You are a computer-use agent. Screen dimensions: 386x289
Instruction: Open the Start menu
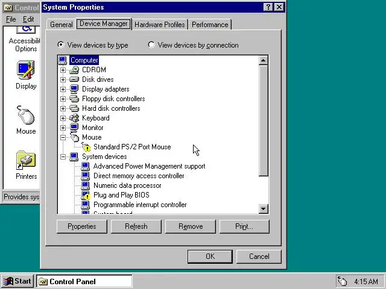point(17,281)
